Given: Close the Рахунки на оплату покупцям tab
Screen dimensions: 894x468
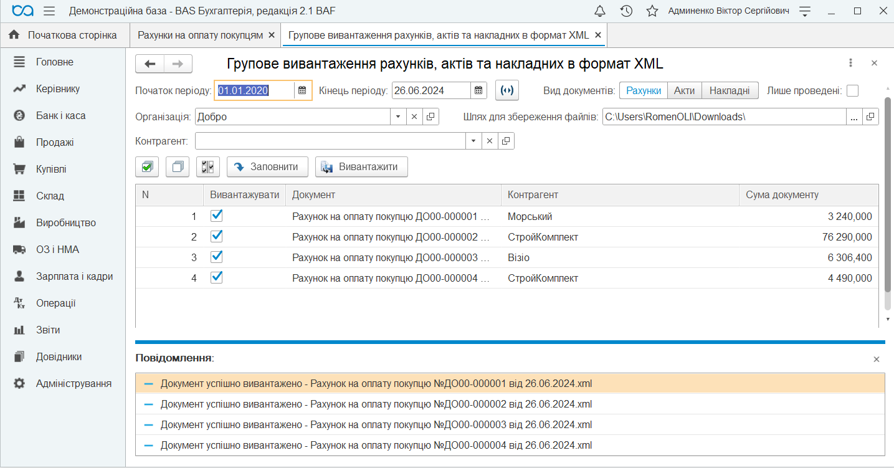Looking at the screenshot, I should tap(272, 36).
